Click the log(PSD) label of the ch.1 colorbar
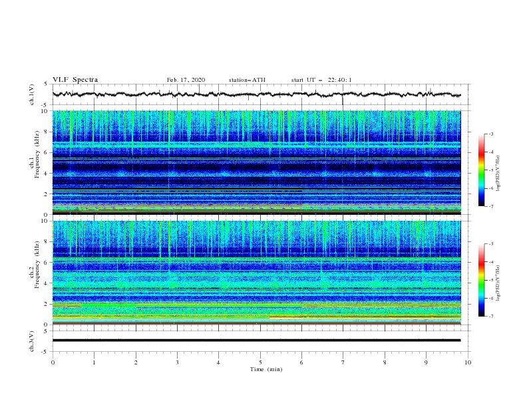The height and width of the screenshot is (407, 527). click(x=498, y=174)
